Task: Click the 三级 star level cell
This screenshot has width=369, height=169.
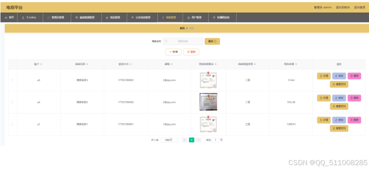Action: coord(247,124)
